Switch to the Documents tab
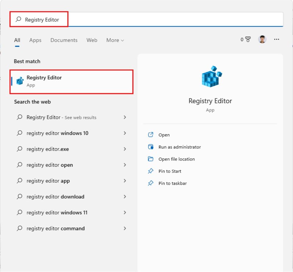This screenshot has height=272, width=293. (x=64, y=40)
